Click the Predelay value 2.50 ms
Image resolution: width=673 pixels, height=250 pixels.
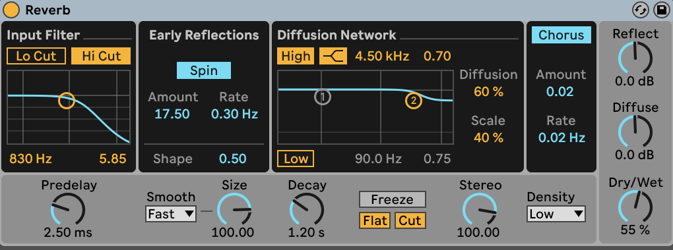pyautogui.click(x=68, y=233)
